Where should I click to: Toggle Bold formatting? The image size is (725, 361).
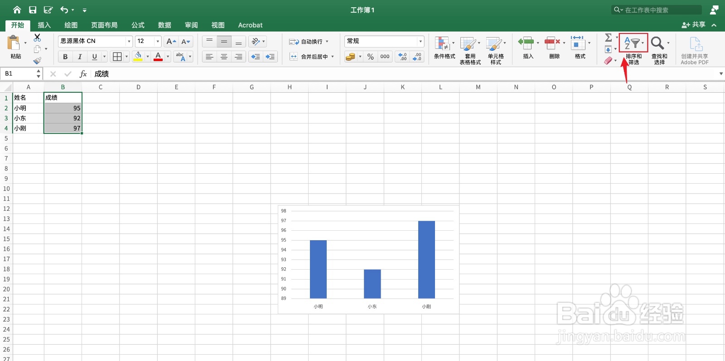click(65, 57)
